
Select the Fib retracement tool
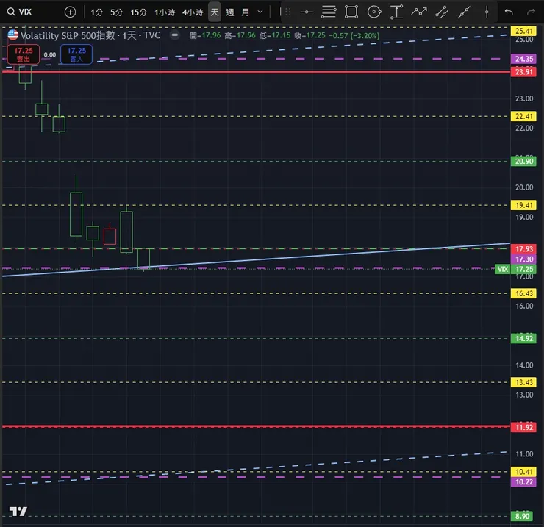[328, 12]
